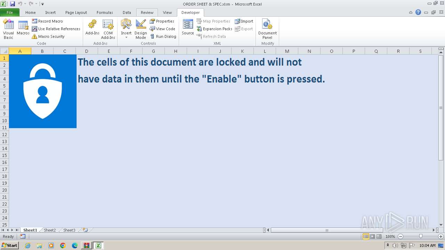Screen dimensions: 445x250
Task: Zoom out with minus button
Action: tap(400, 236)
